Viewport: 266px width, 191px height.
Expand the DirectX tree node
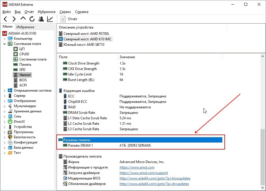(x=4, y=122)
